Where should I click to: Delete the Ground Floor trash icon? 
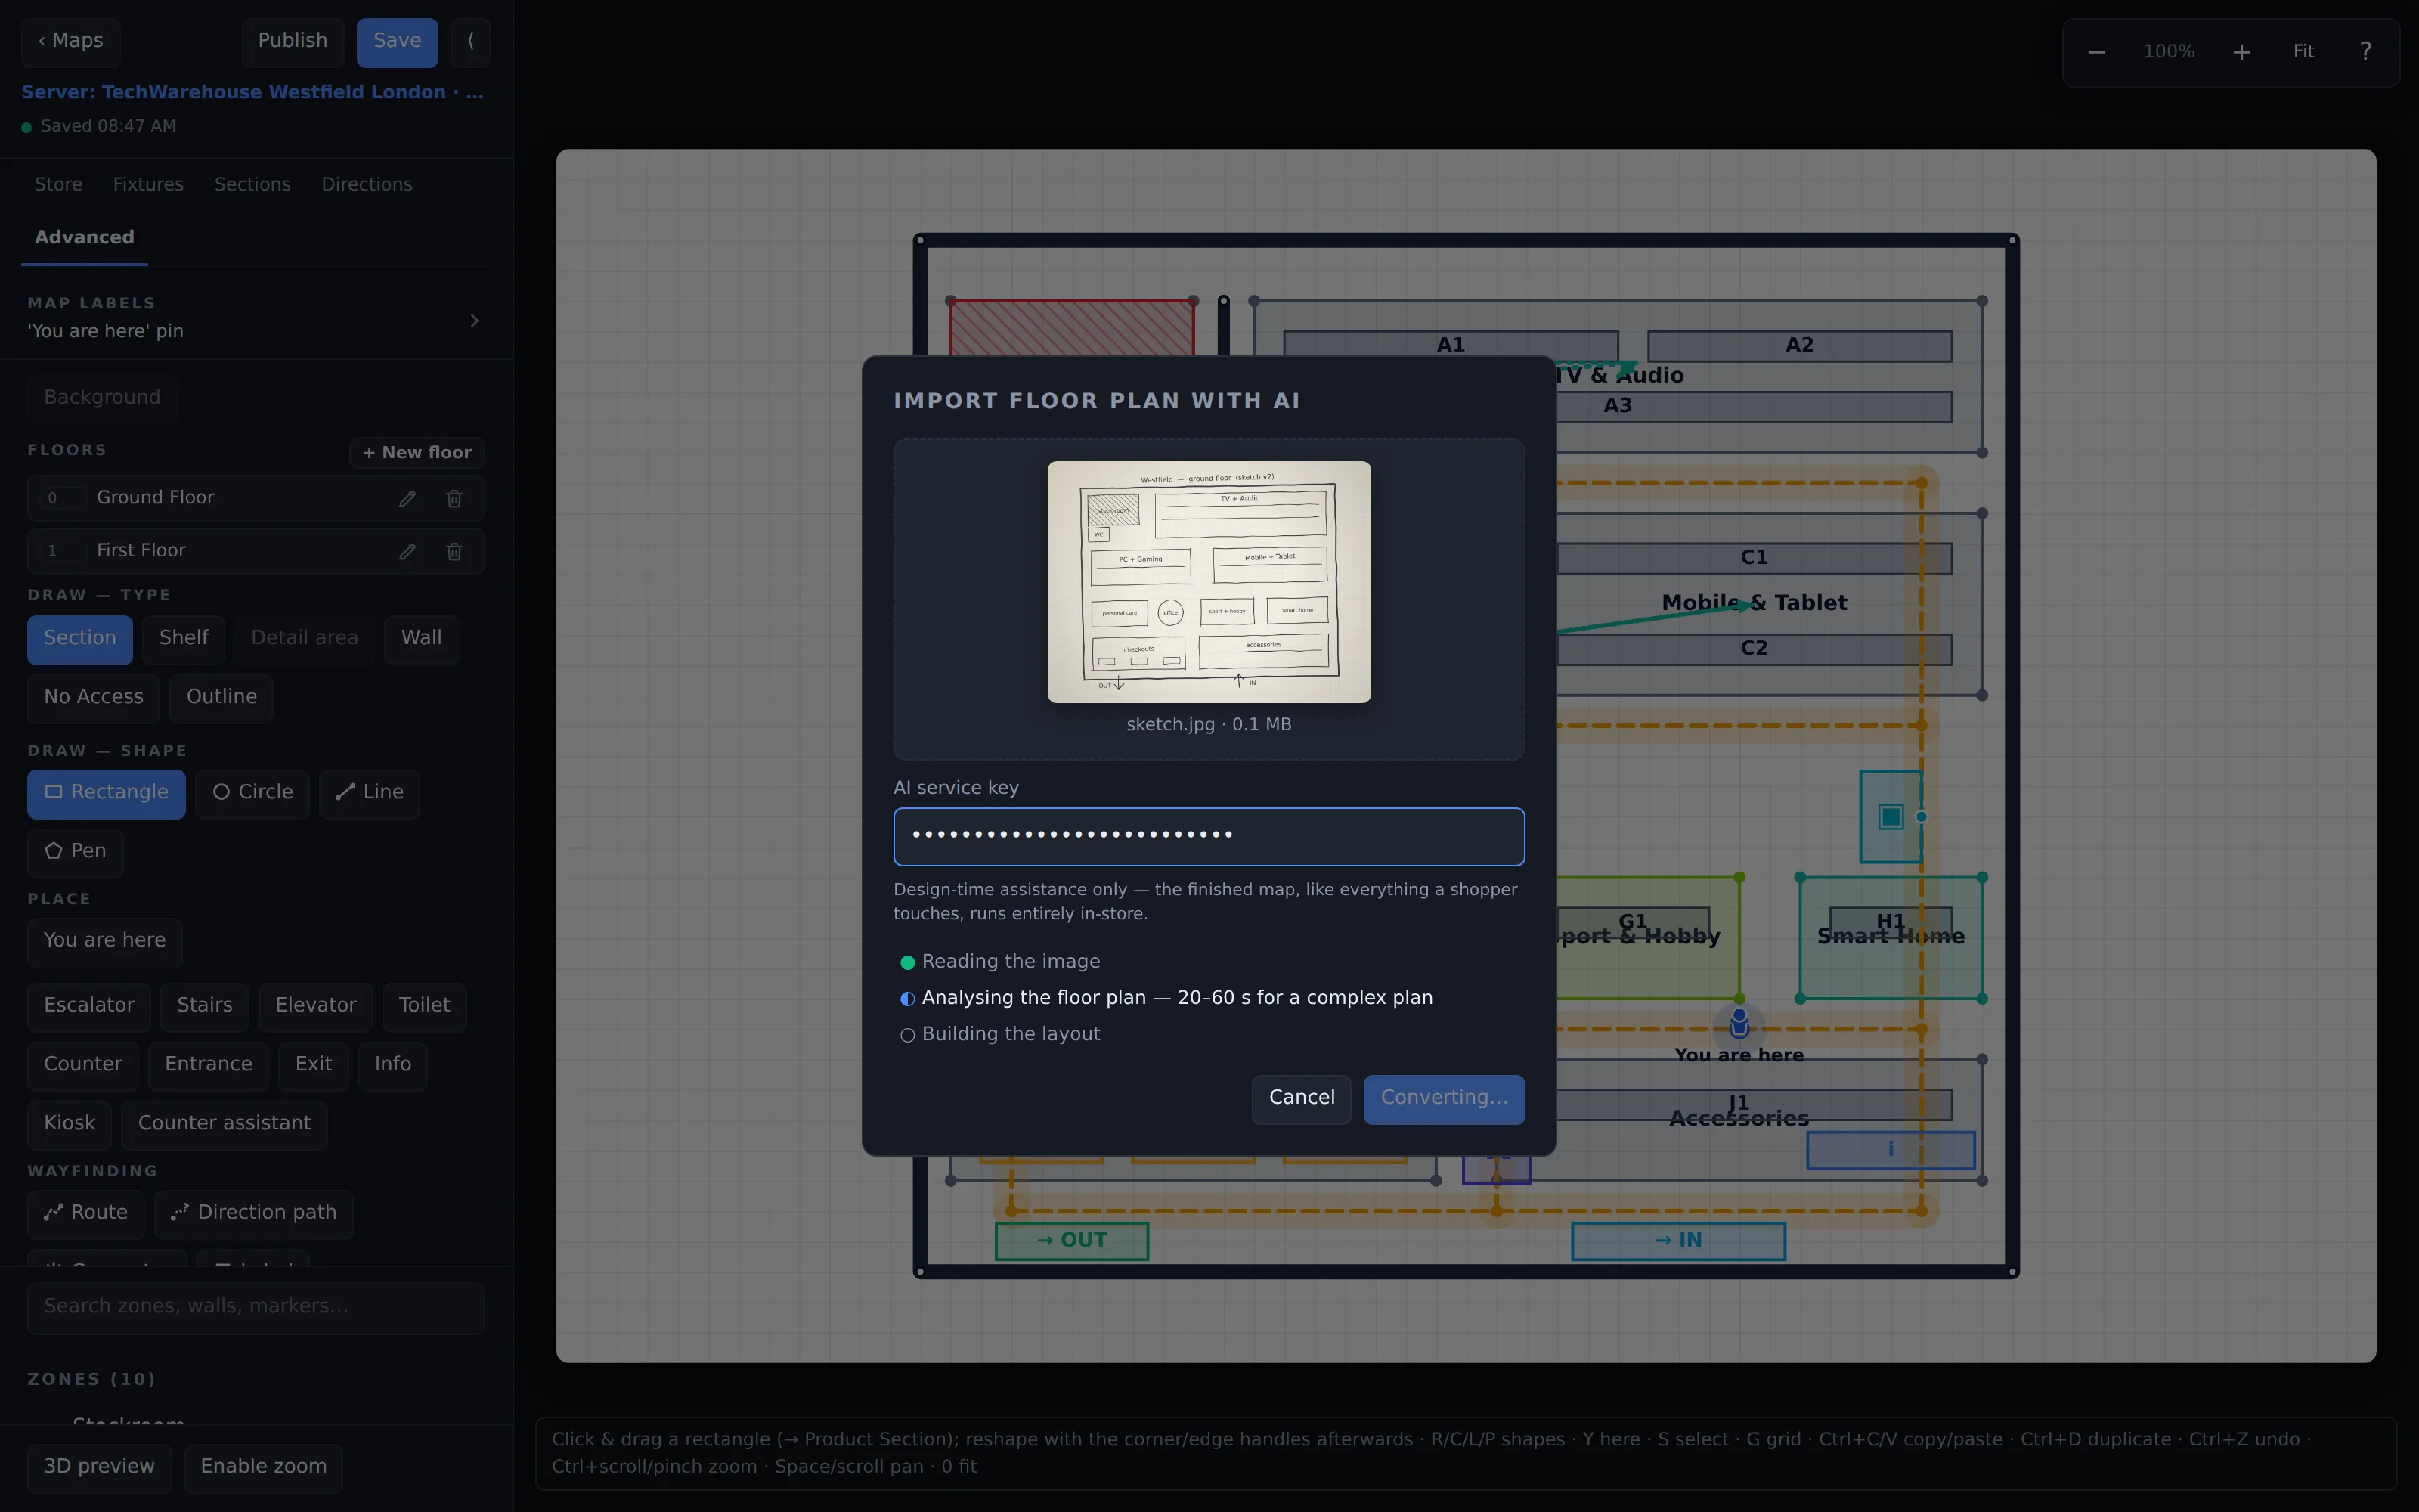tap(454, 498)
